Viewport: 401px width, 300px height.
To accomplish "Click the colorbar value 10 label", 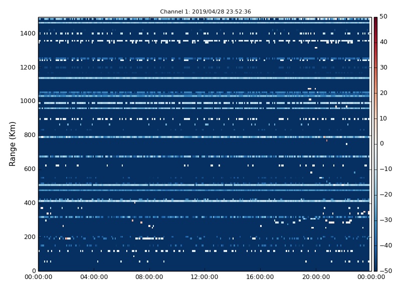I will coord(383,118).
